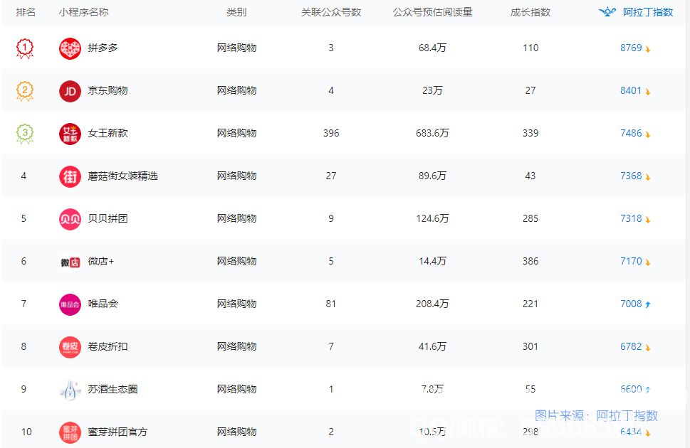
Task: Click the growth index value 386
Action: [x=530, y=261]
